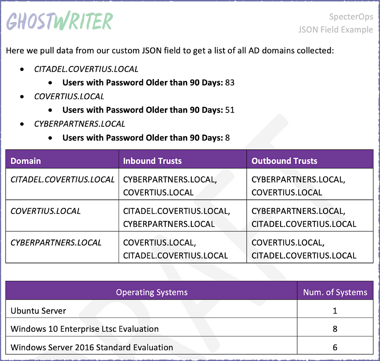Viewport: 380px width, 361px height.
Task: Click the count cell for Windows Server 2016
Action: 335,345
